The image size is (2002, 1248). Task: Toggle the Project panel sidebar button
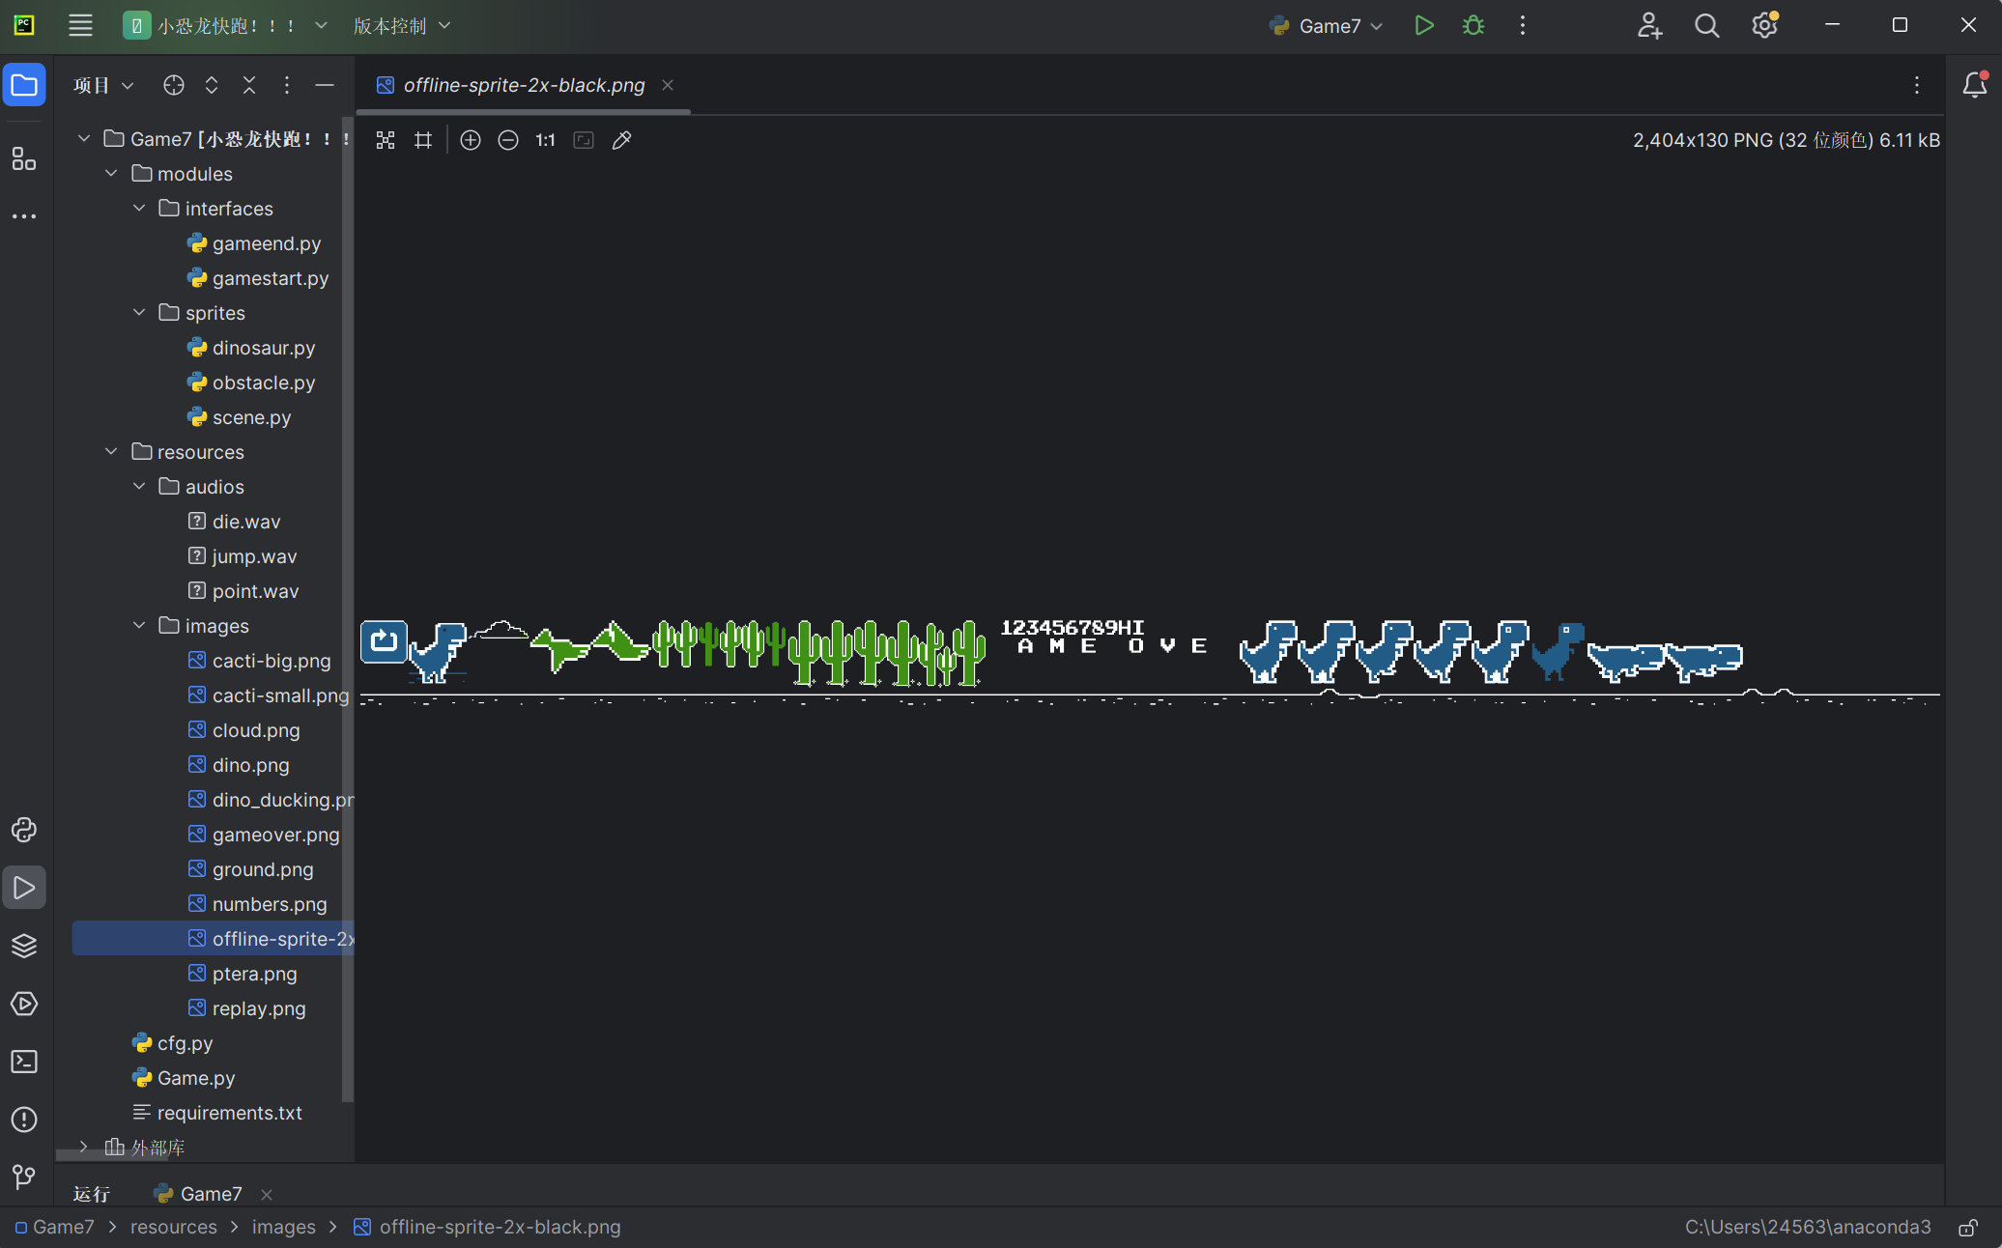click(x=24, y=86)
